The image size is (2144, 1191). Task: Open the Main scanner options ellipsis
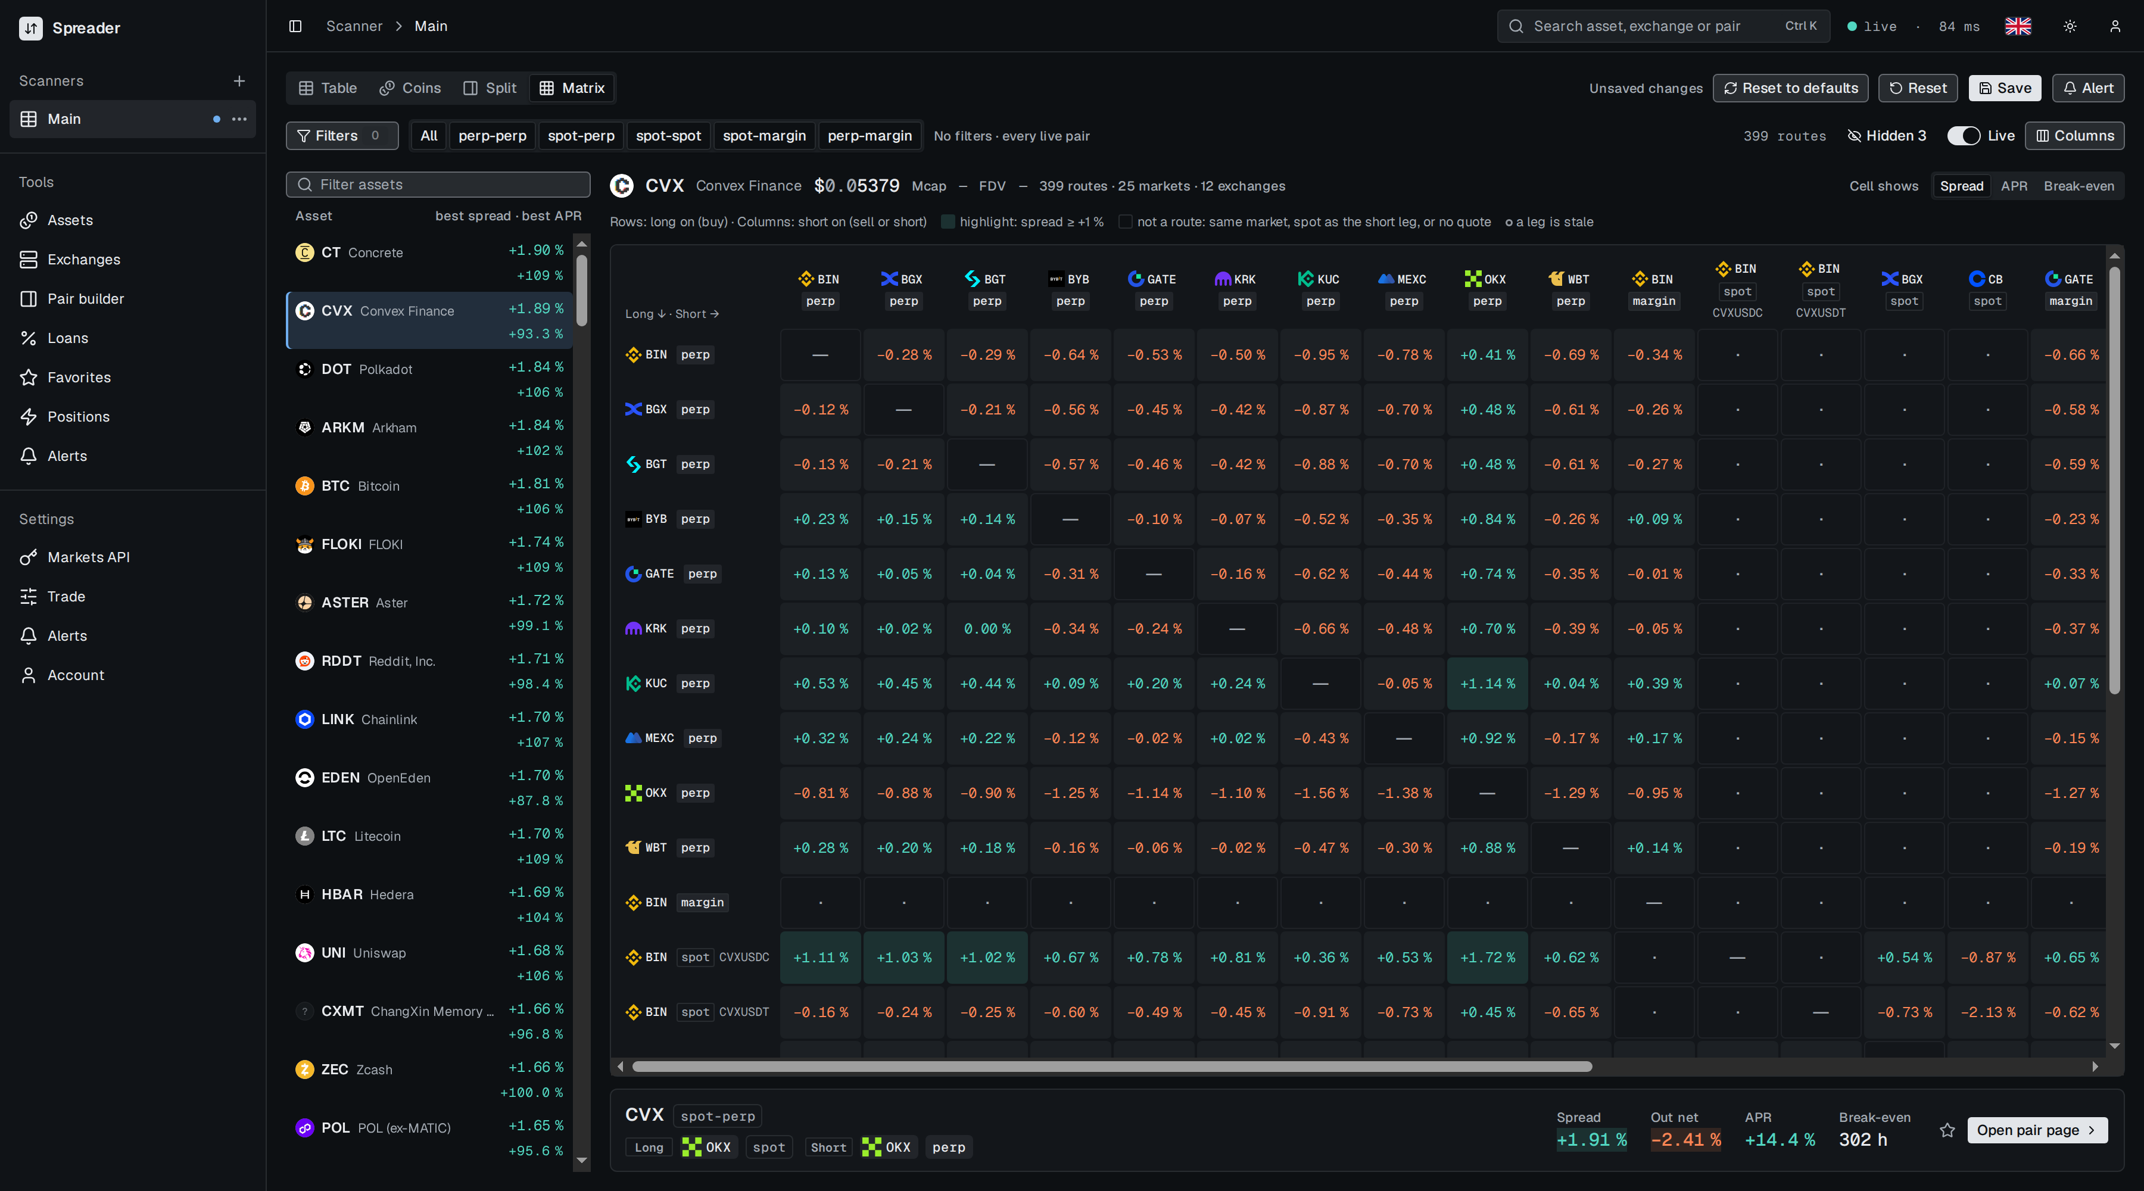pos(239,119)
